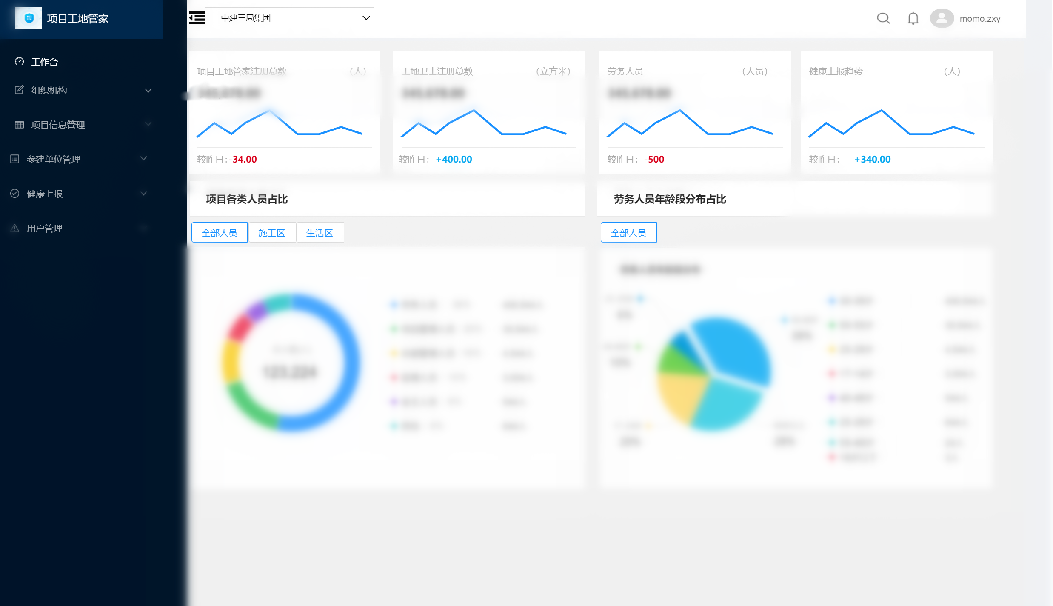Click the 参建单位管理 list icon

pos(15,159)
